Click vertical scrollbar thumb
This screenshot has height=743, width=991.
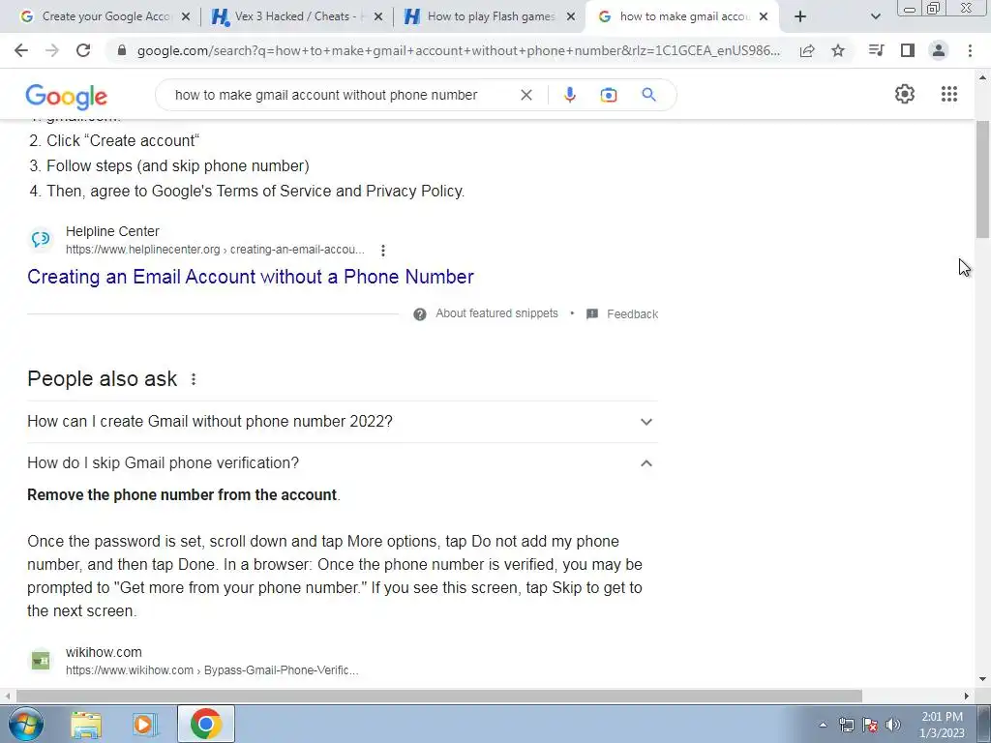click(982, 179)
